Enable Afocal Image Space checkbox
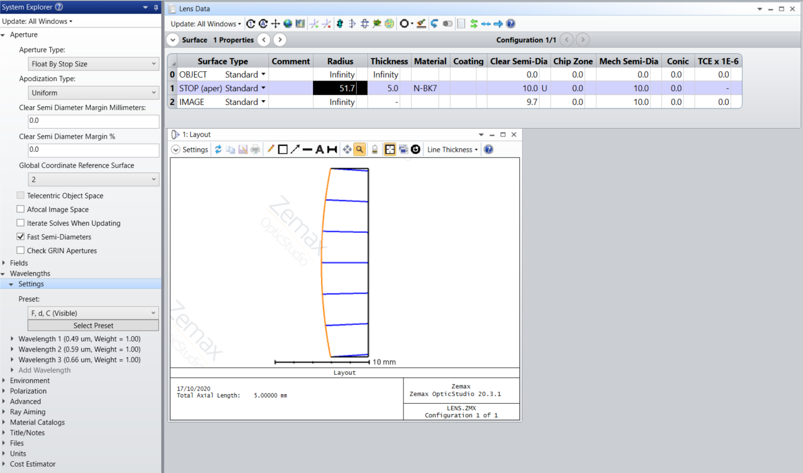Viewport: 803px width, 473px height. coord(21,209)
